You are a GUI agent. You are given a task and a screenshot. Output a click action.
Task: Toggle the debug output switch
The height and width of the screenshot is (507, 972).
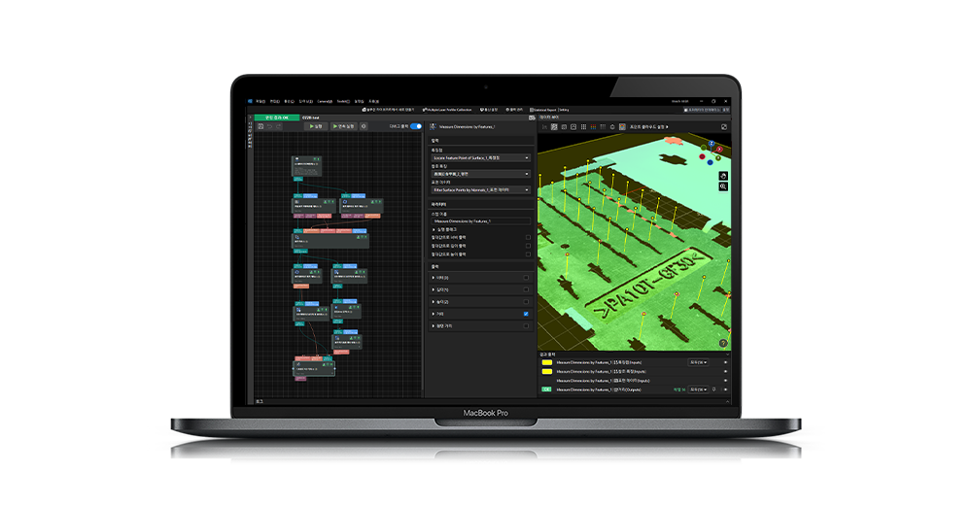coord(416,126)
